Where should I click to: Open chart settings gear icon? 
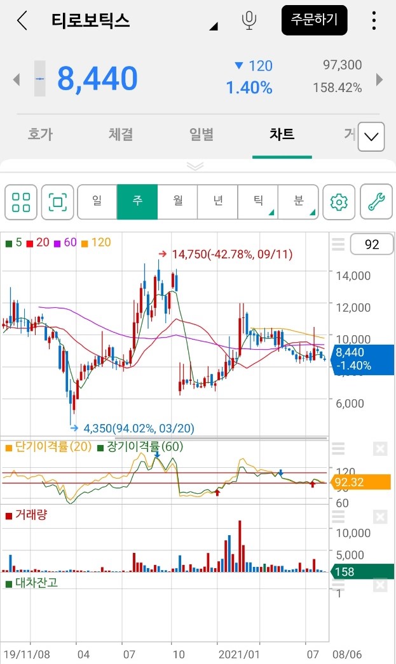click(339, 202)
